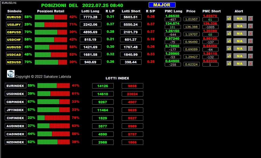This screenshot has width=261, height=158.
Task: Click EURINDEX long lots value 14126
Action: click(103, 86)
